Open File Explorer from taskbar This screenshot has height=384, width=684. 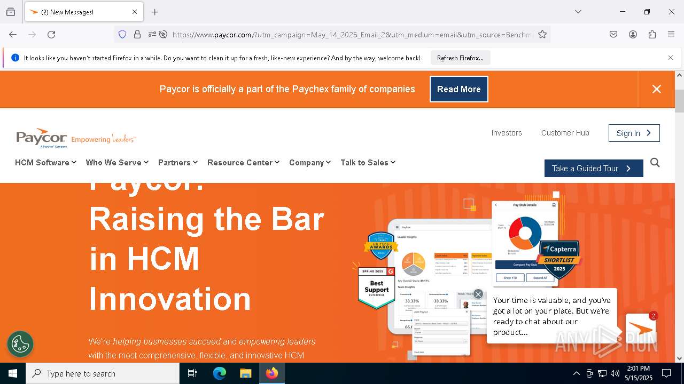(x=245, y=373)
